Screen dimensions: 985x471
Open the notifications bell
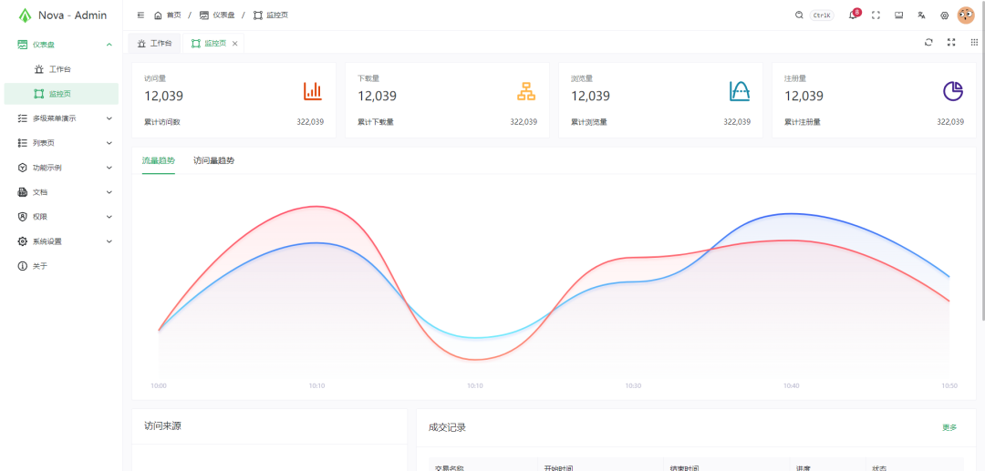[x=853, y=15]
